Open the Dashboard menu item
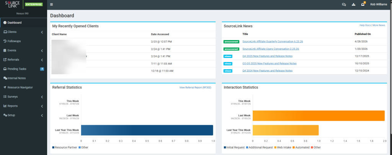 [23, 23]
